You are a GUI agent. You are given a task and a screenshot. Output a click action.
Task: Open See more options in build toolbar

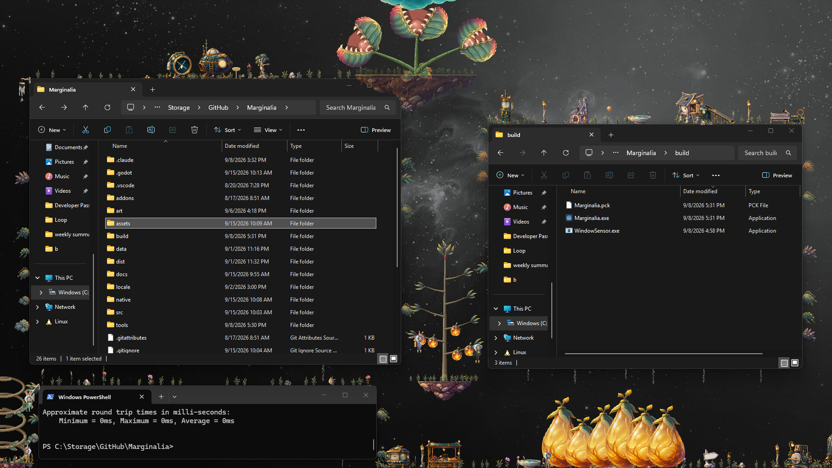[716, 175]
